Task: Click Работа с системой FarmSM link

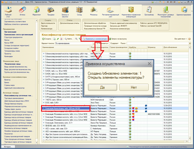Action: pos(151,26)
